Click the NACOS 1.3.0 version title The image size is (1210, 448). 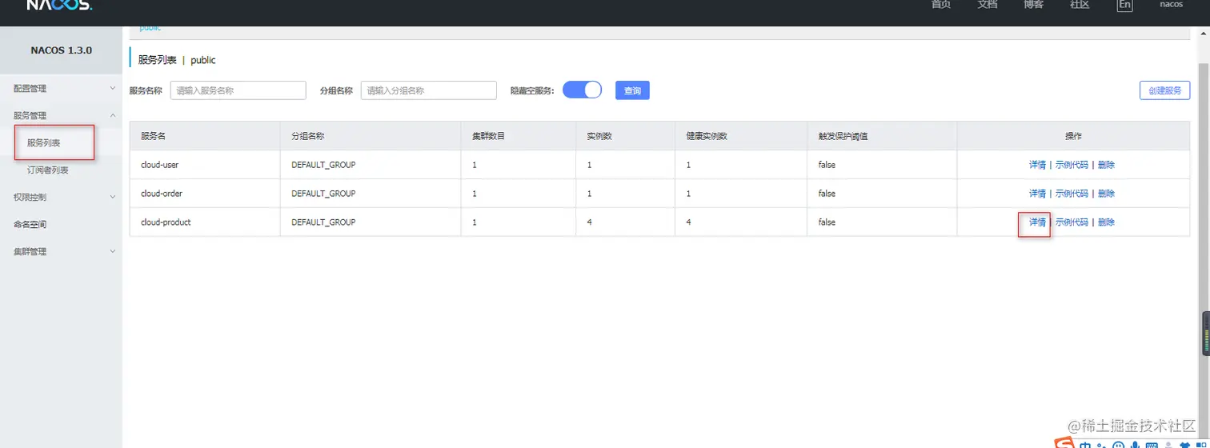coord(61,50)
